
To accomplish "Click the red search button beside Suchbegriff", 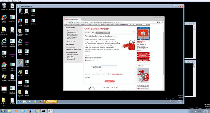I will click(147, 25).
